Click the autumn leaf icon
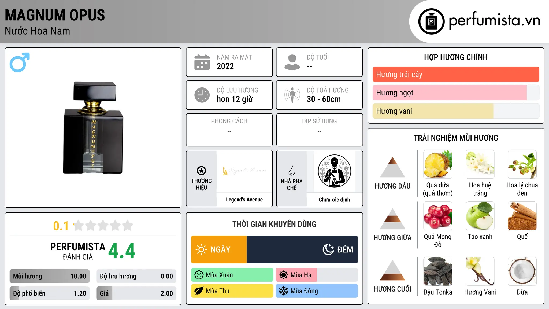The width and height of the screenshot is (549, 309). 199,291
